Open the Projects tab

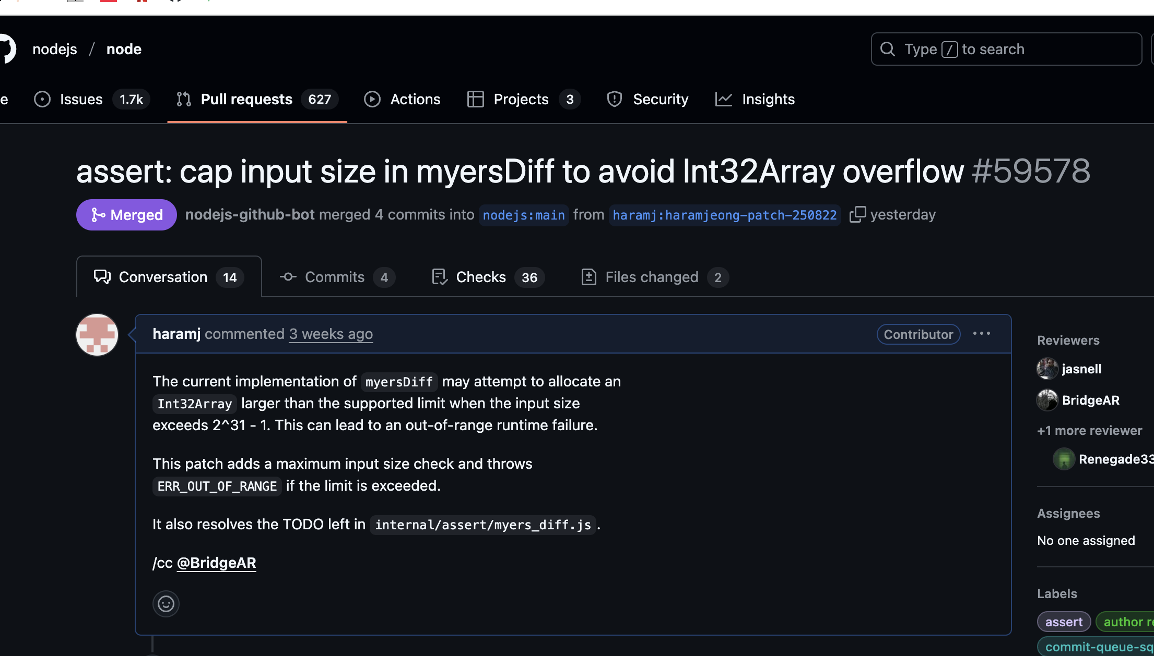[521, 99]
